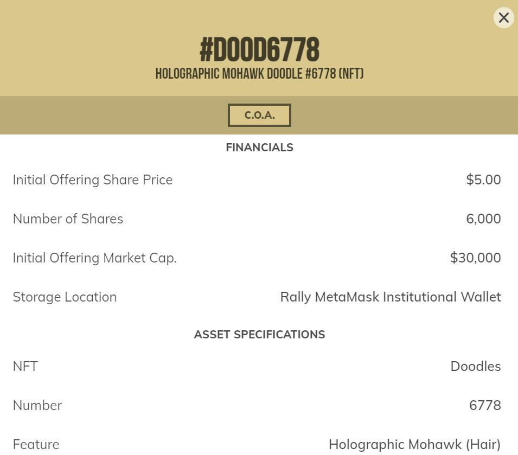The height and width of the screenshot is (455, 518).
Task: Click the $5.00 share price value
Action: pyautogui.click(x=483, y=180)
